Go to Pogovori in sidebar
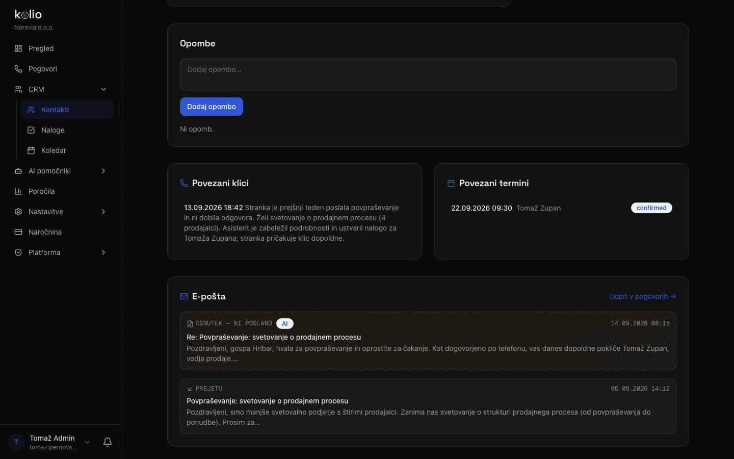This screenshot has width=734, height=459. 61,69
